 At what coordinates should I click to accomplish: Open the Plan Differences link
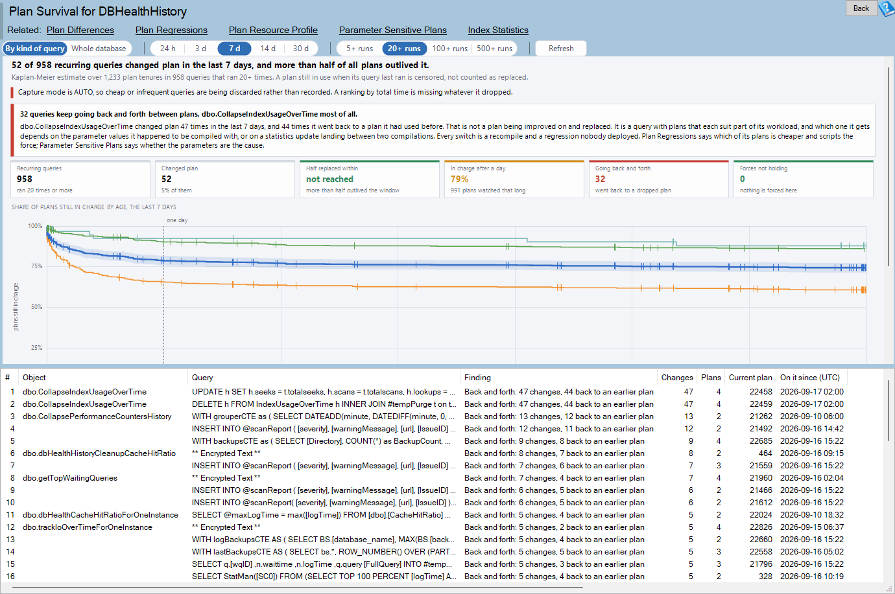pyautogui.click(x=80, y=30)
